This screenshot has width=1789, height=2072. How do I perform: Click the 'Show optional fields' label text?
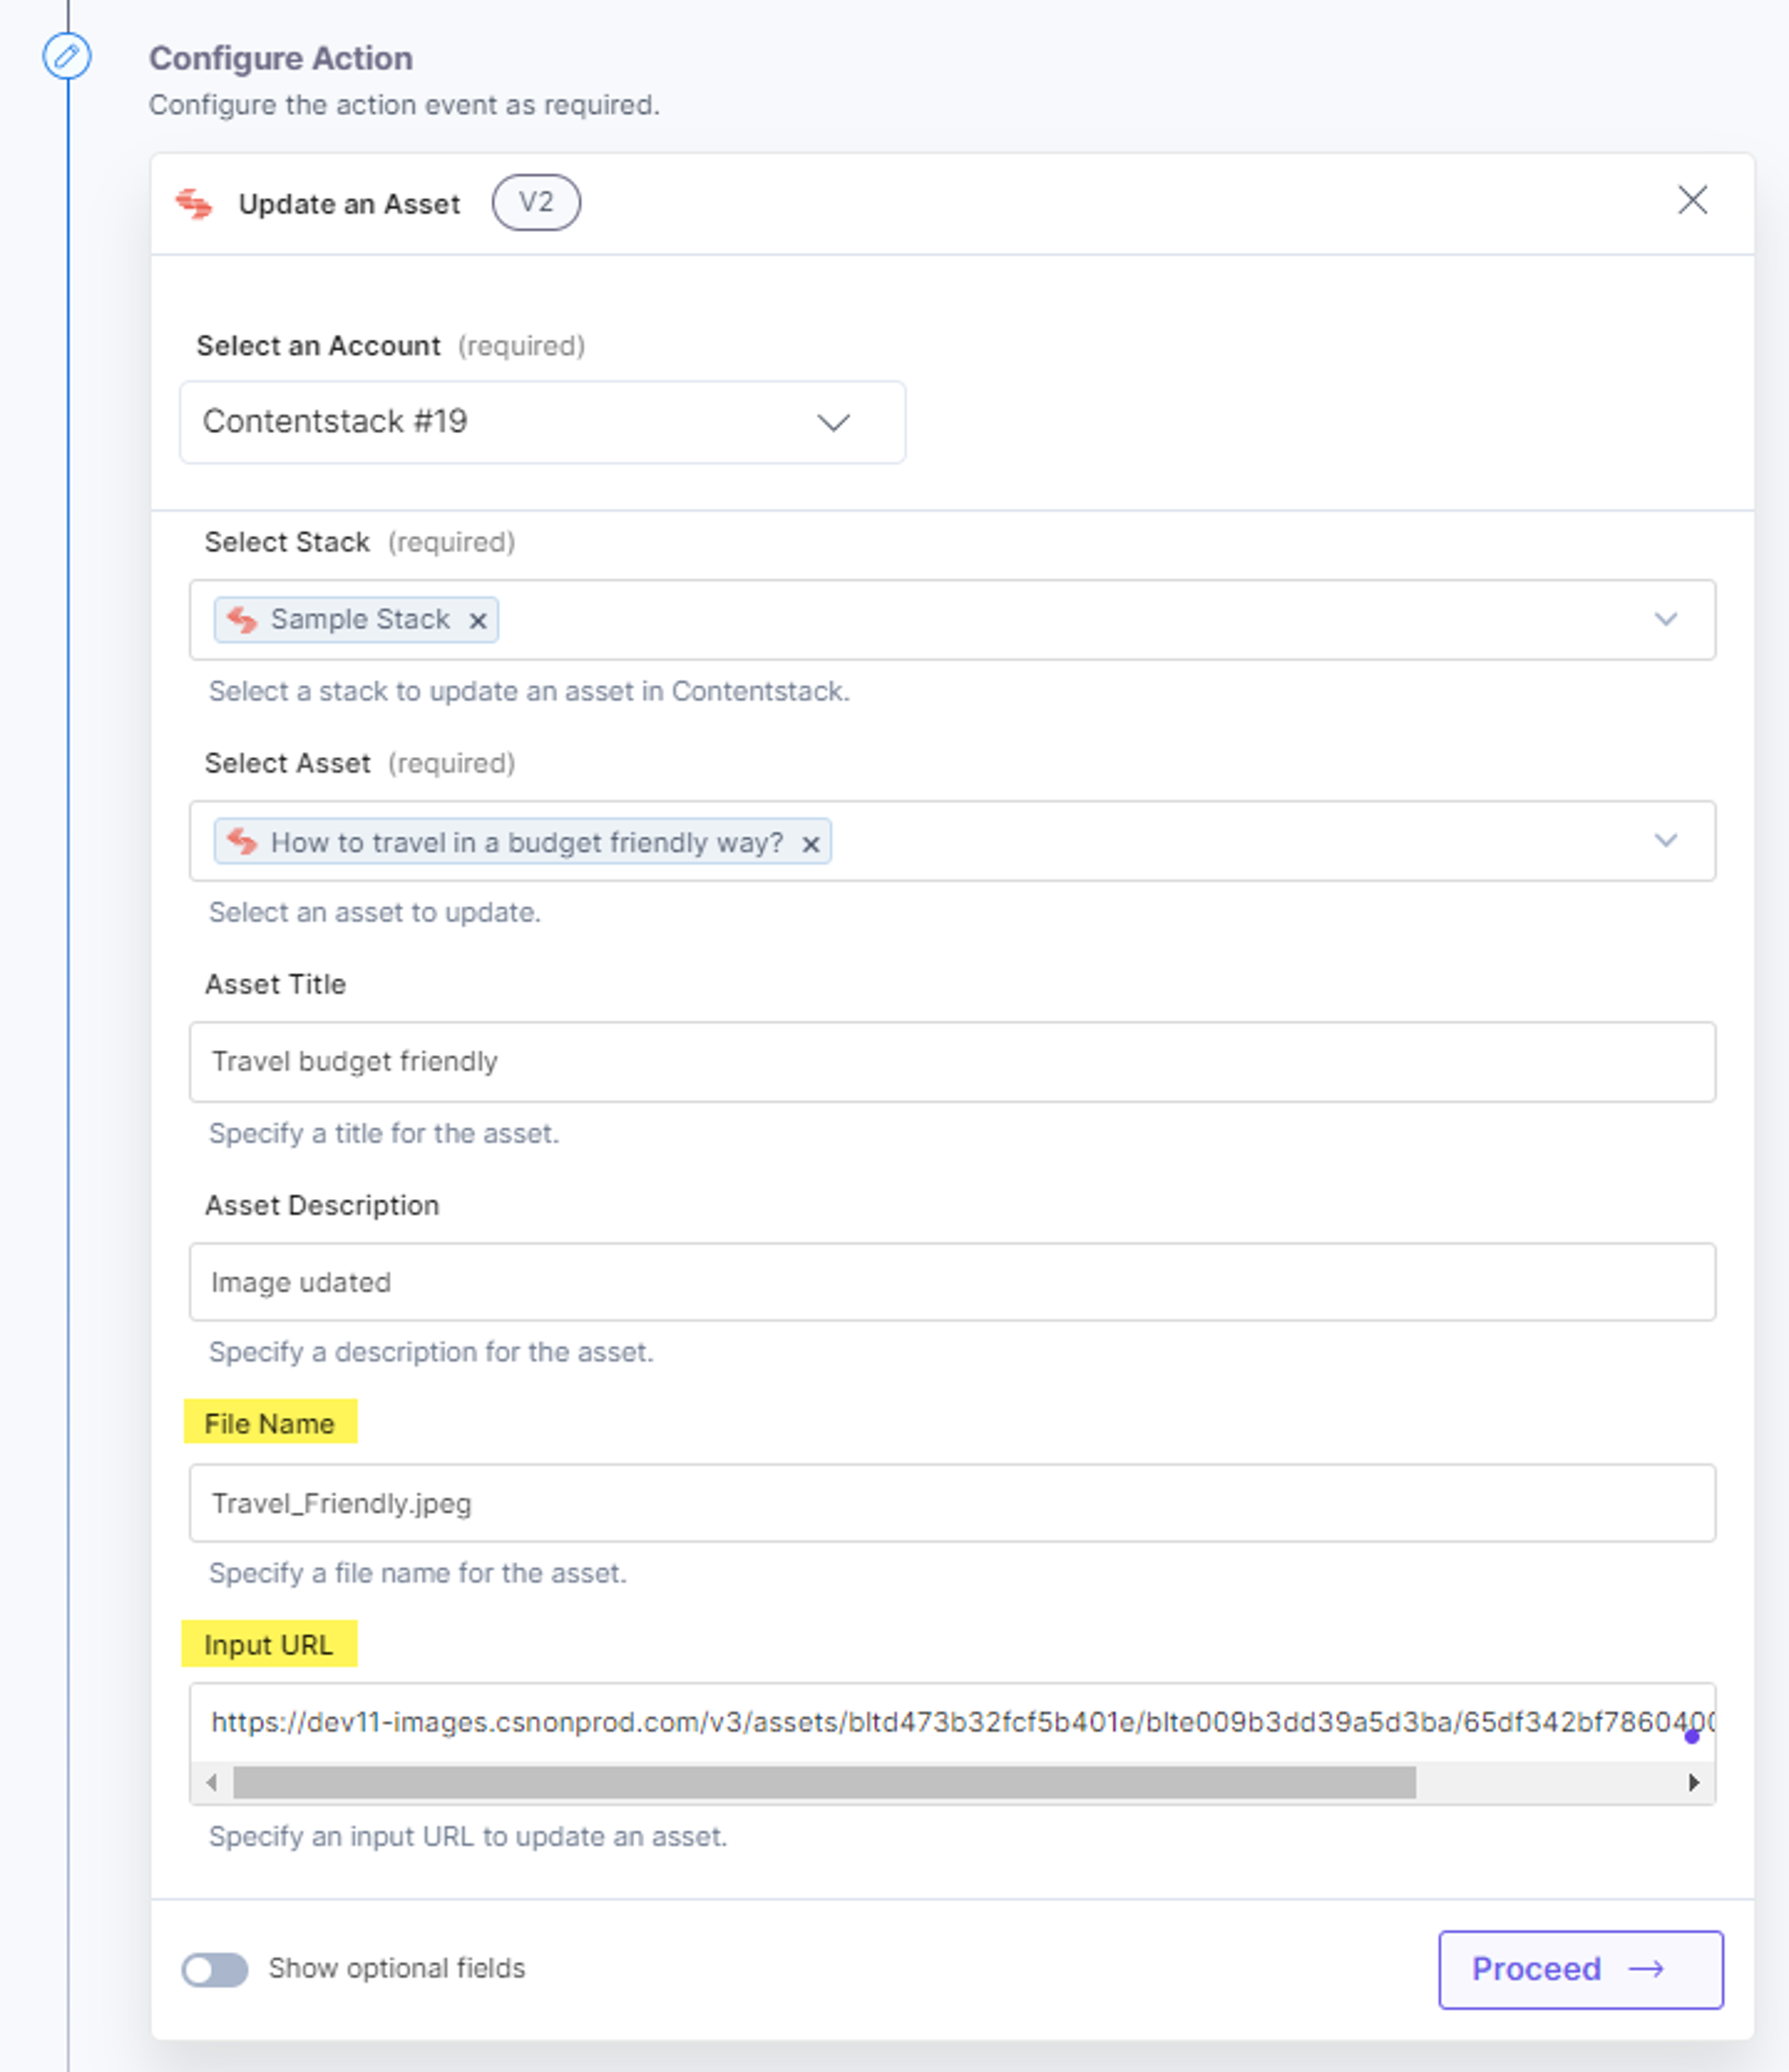396,1968
